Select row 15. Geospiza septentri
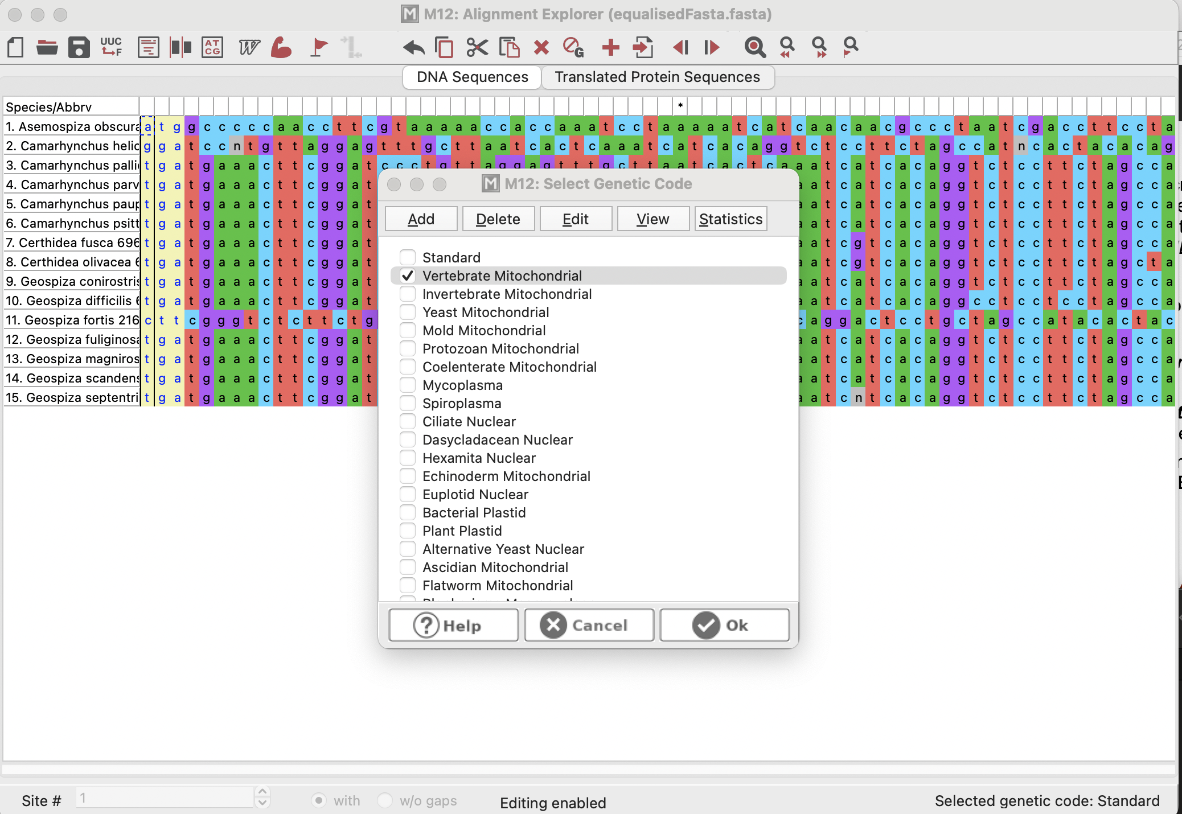This screenshot has height=814, width=1182. tap(72, 397)
